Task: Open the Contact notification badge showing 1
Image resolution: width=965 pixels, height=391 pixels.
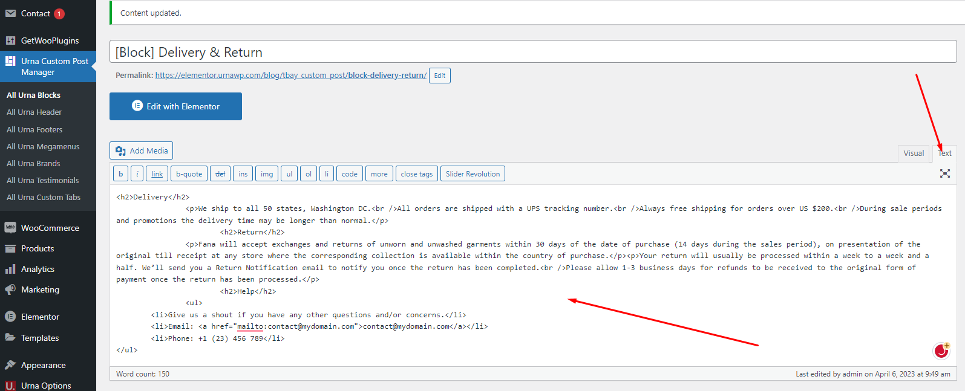Action: point(59,14)
